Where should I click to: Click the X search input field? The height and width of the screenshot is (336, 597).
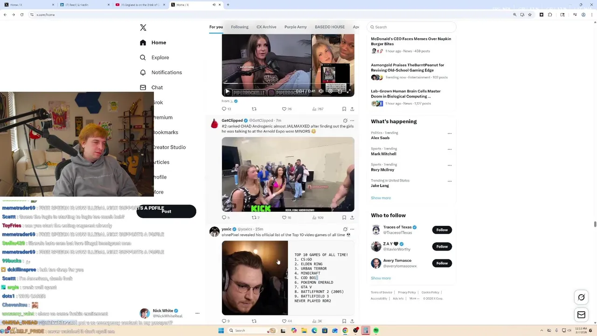(x=412, y=27)
